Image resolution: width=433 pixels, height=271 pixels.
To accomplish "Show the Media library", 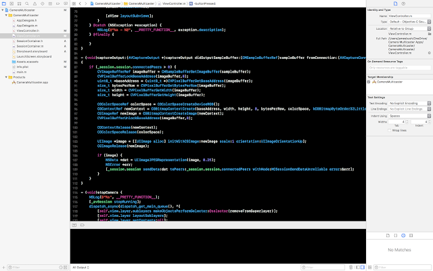I will click(x=411, y=236).
